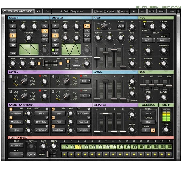Toggle OSC 2 SYNC switch

[53, 50]
